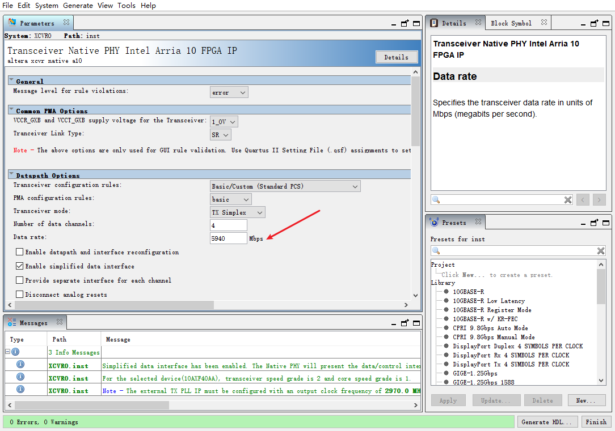Screen dimensions: 615x431
Task: Check Disconnect analog resets
Action: [20, 294]
